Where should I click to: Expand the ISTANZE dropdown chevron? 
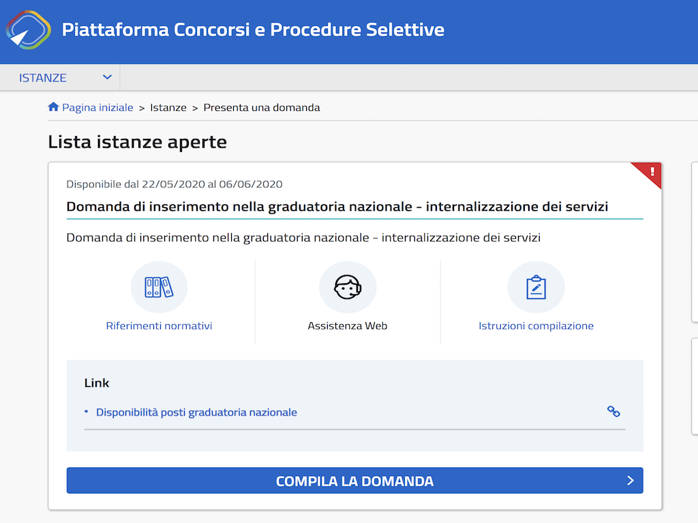pos(107,77)
